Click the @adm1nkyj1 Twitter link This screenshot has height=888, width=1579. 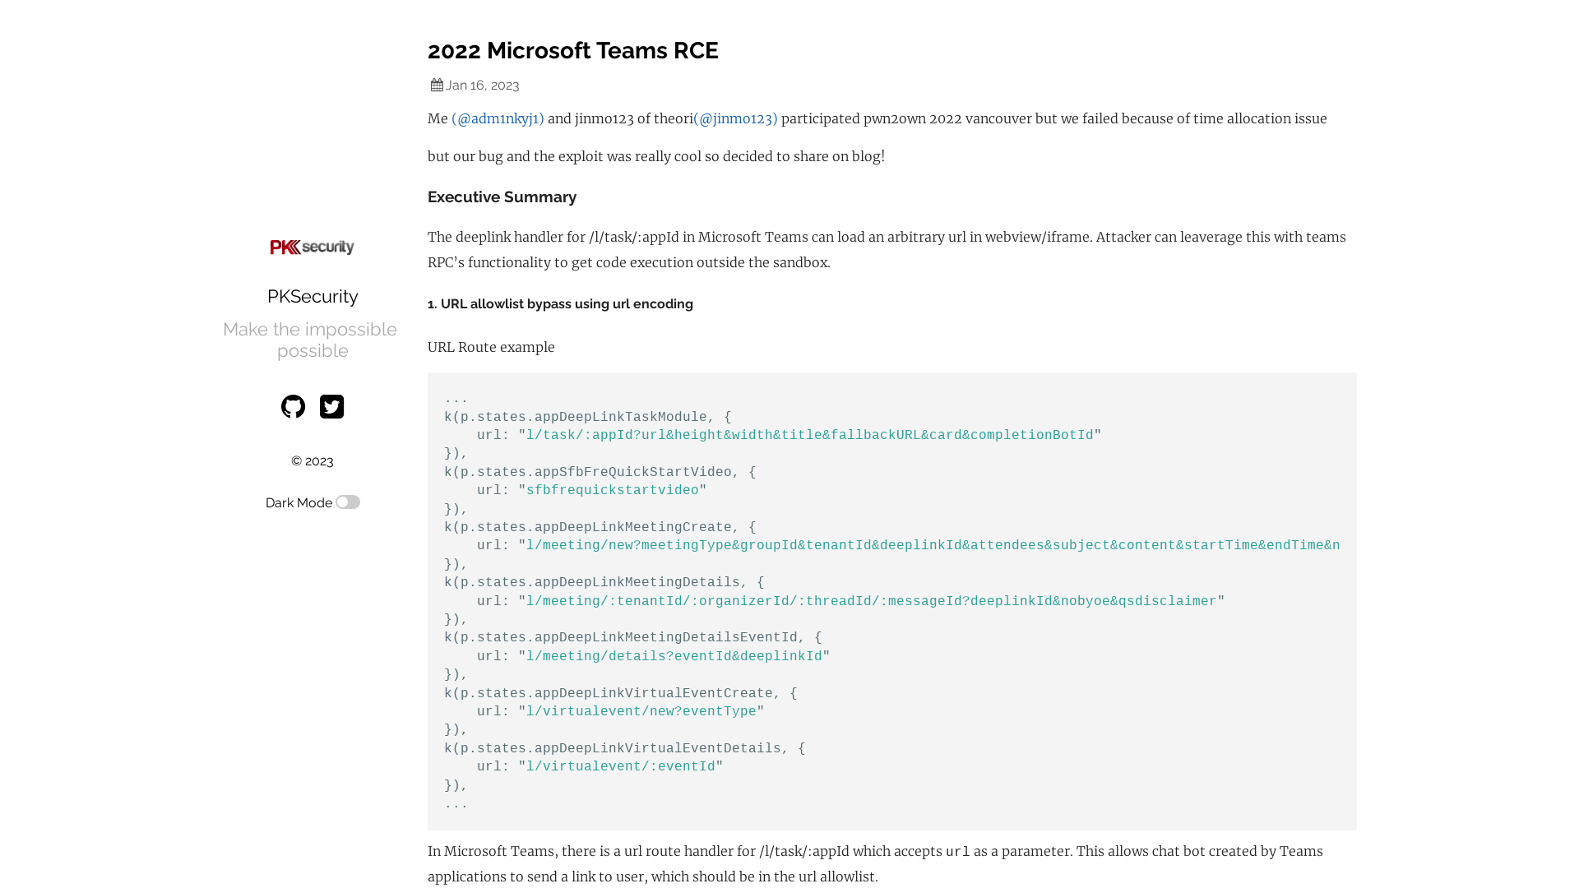[x=498, y=118]
